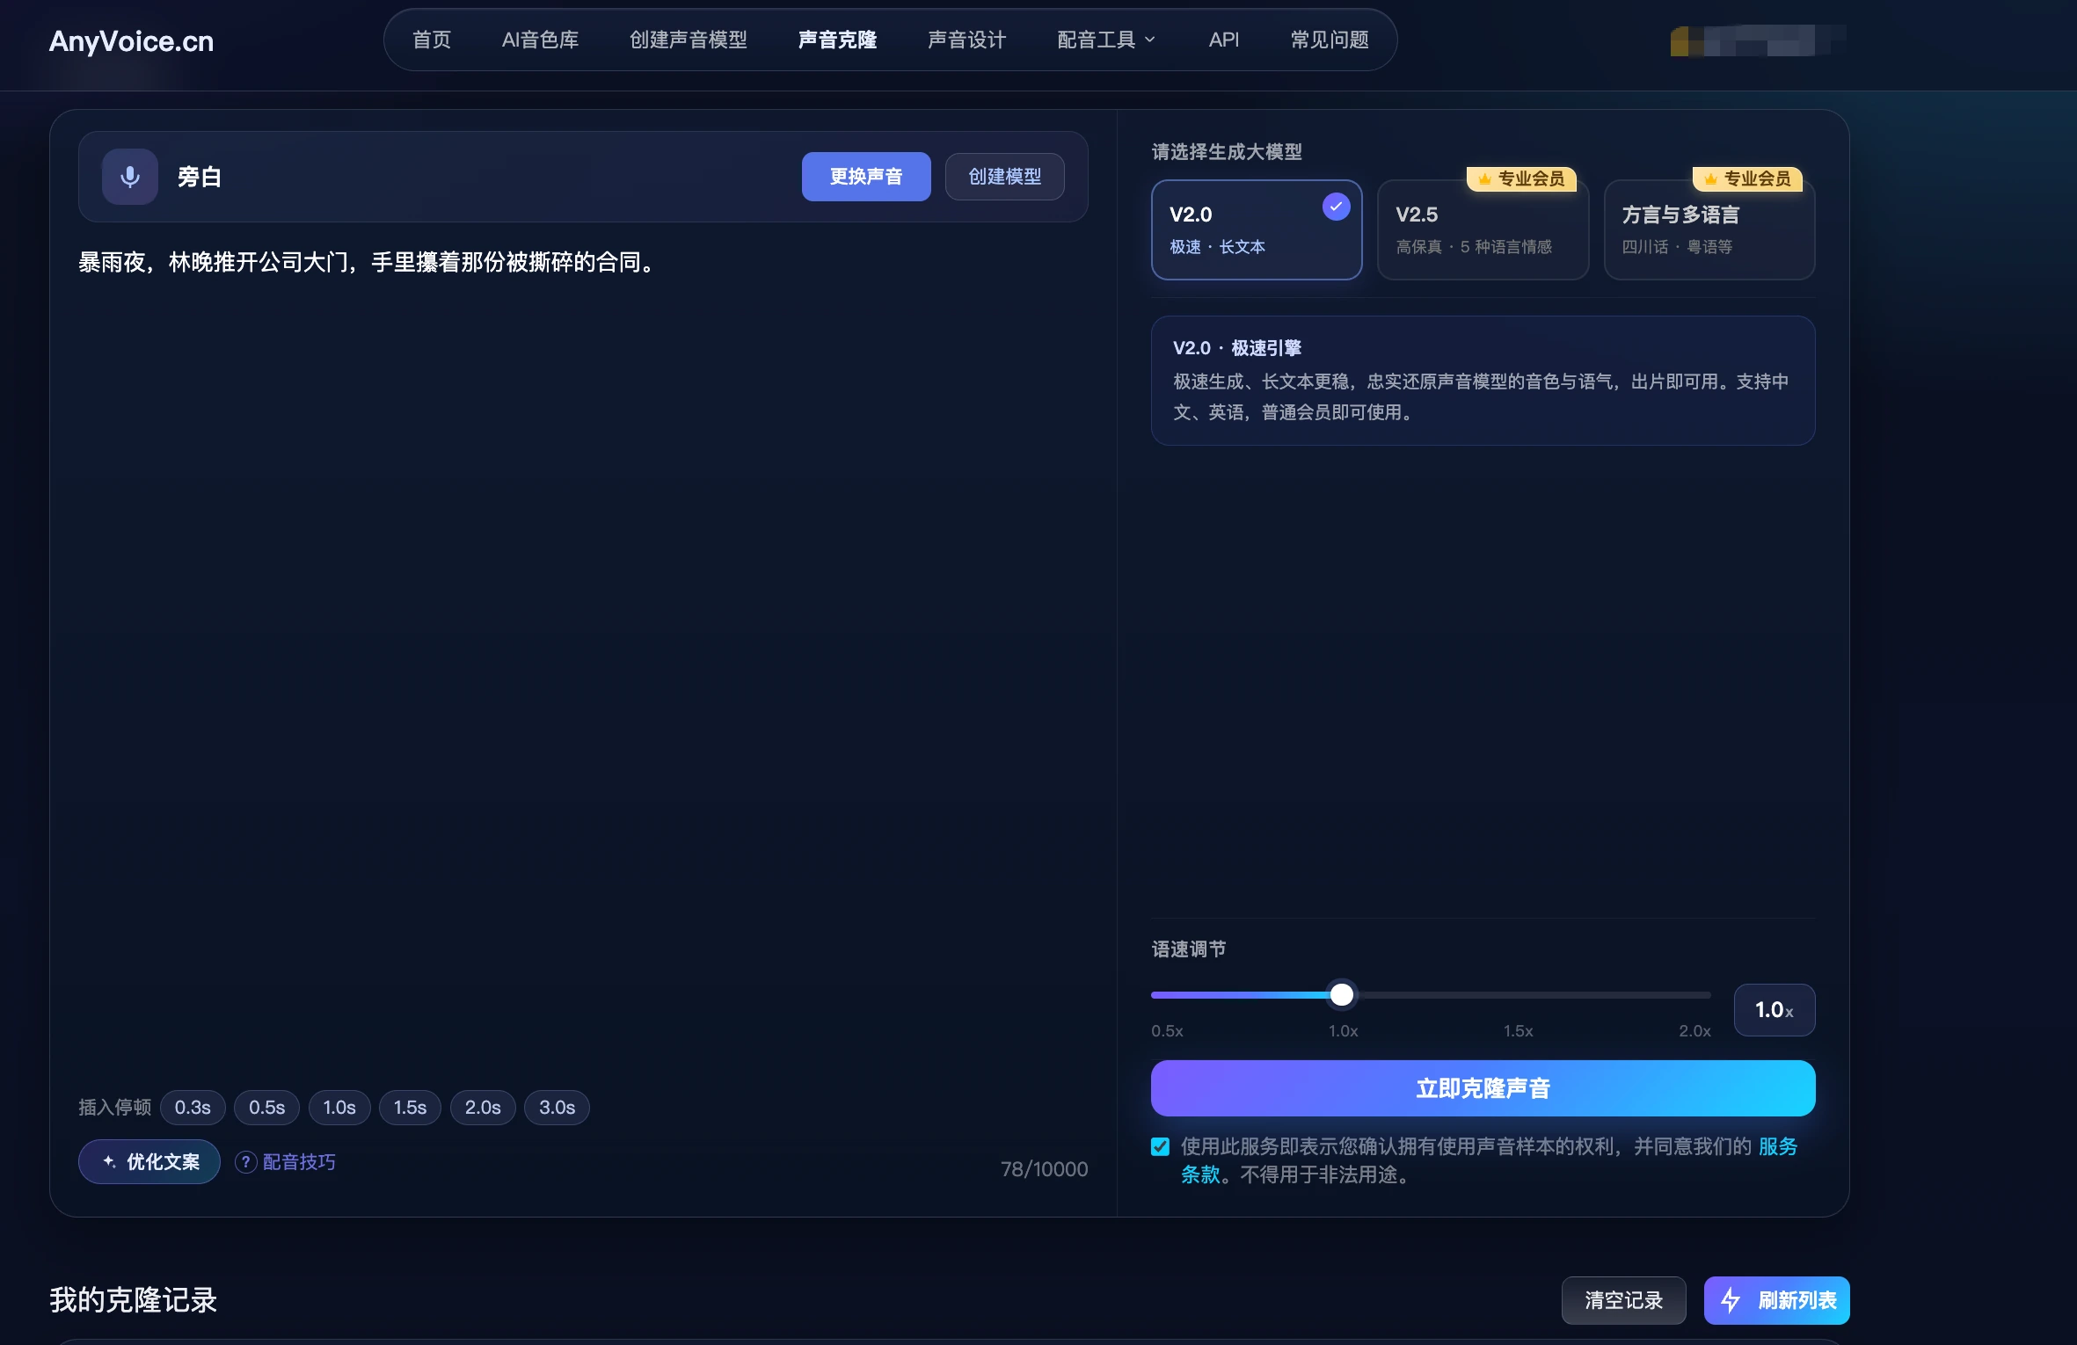
Task: Open the 配音技巧 help link
Action: point(299,1162)
